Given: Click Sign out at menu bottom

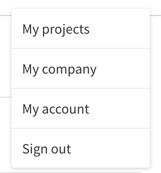Looking at the screenshot, I should [81, 148].
